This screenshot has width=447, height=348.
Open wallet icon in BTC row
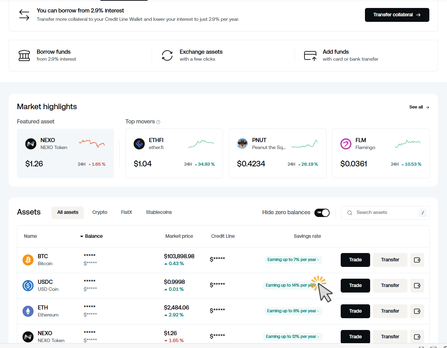pos(417,260)
